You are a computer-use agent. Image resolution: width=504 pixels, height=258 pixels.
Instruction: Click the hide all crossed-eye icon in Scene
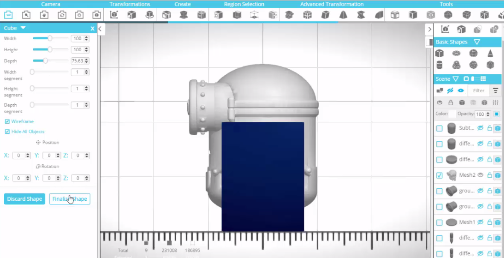(450, 91)
